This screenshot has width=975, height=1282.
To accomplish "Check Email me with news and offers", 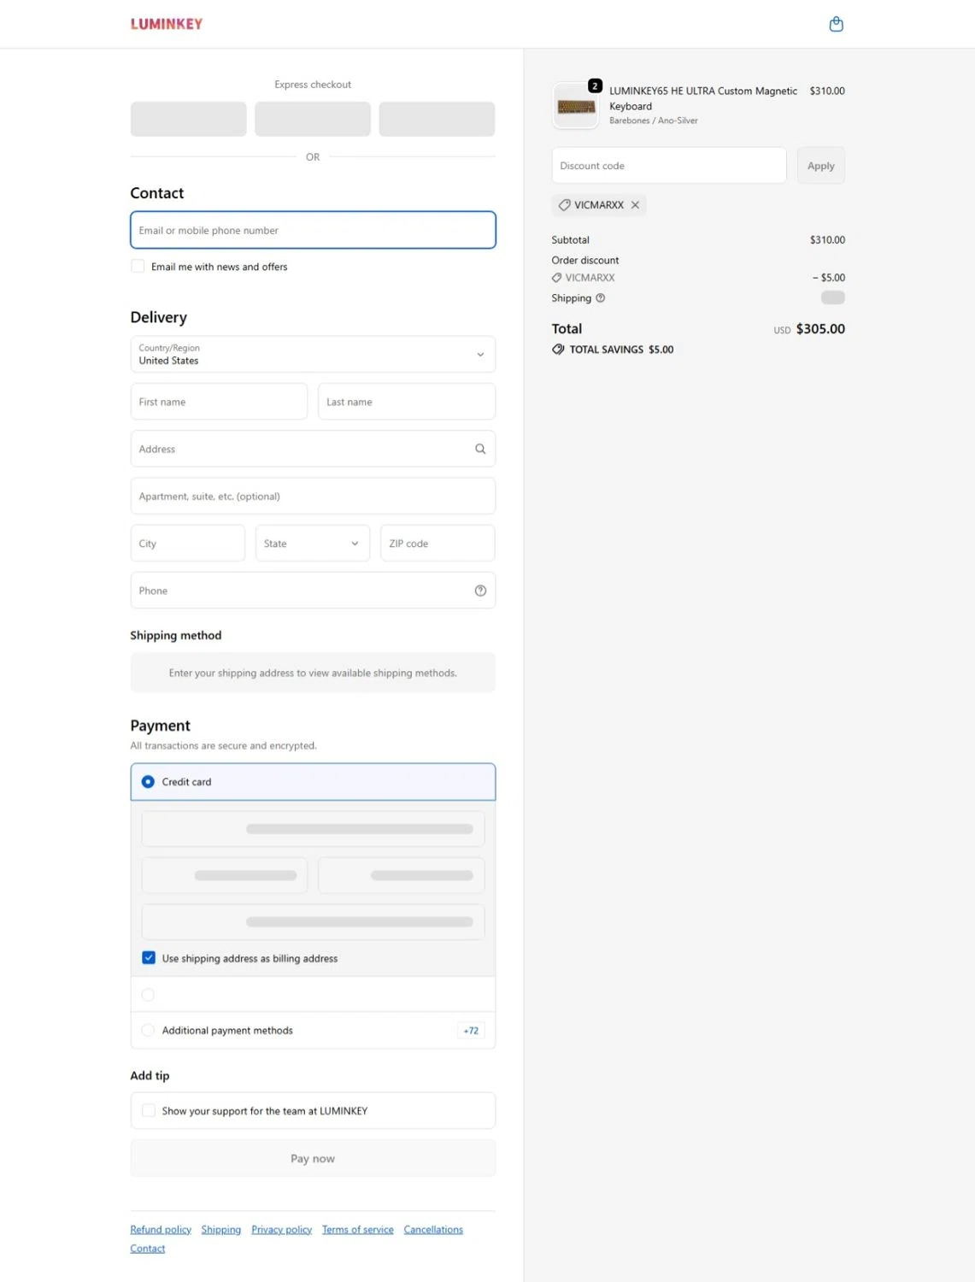I will [138, 267].
